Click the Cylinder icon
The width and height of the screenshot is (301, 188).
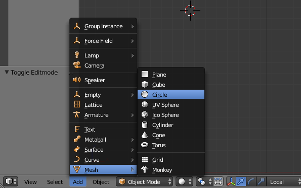[x=145, y=124]
